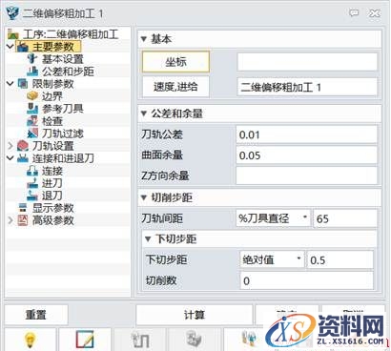Collapse the 基本 section
Image resolution: width=391 pixels, height=351 pixels.
(x=144, y=39)
